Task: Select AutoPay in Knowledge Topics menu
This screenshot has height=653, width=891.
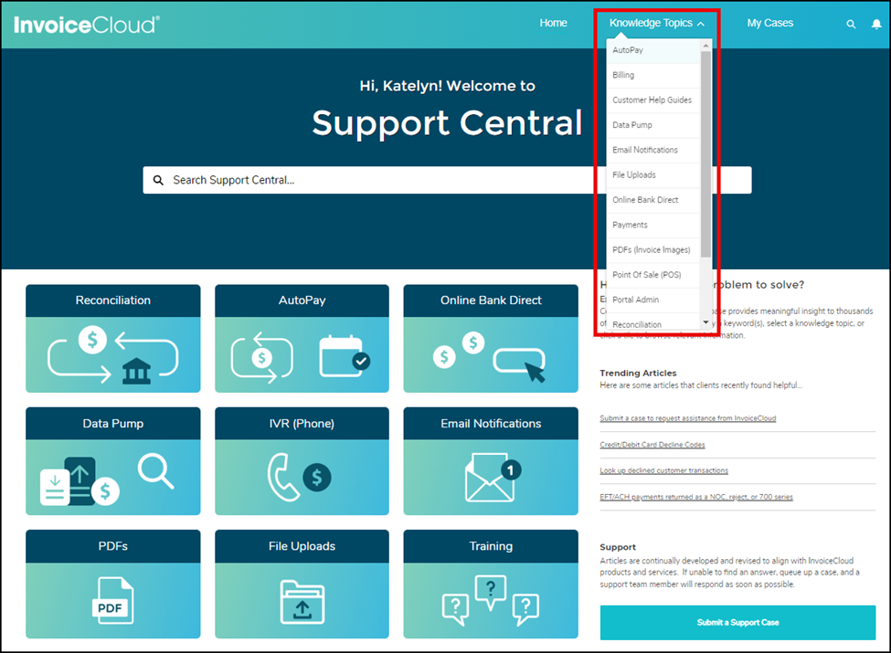Action: coord(653,50)
